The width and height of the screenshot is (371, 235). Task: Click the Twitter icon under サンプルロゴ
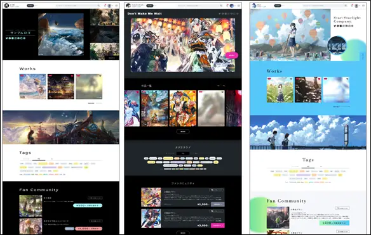point(6,38)
